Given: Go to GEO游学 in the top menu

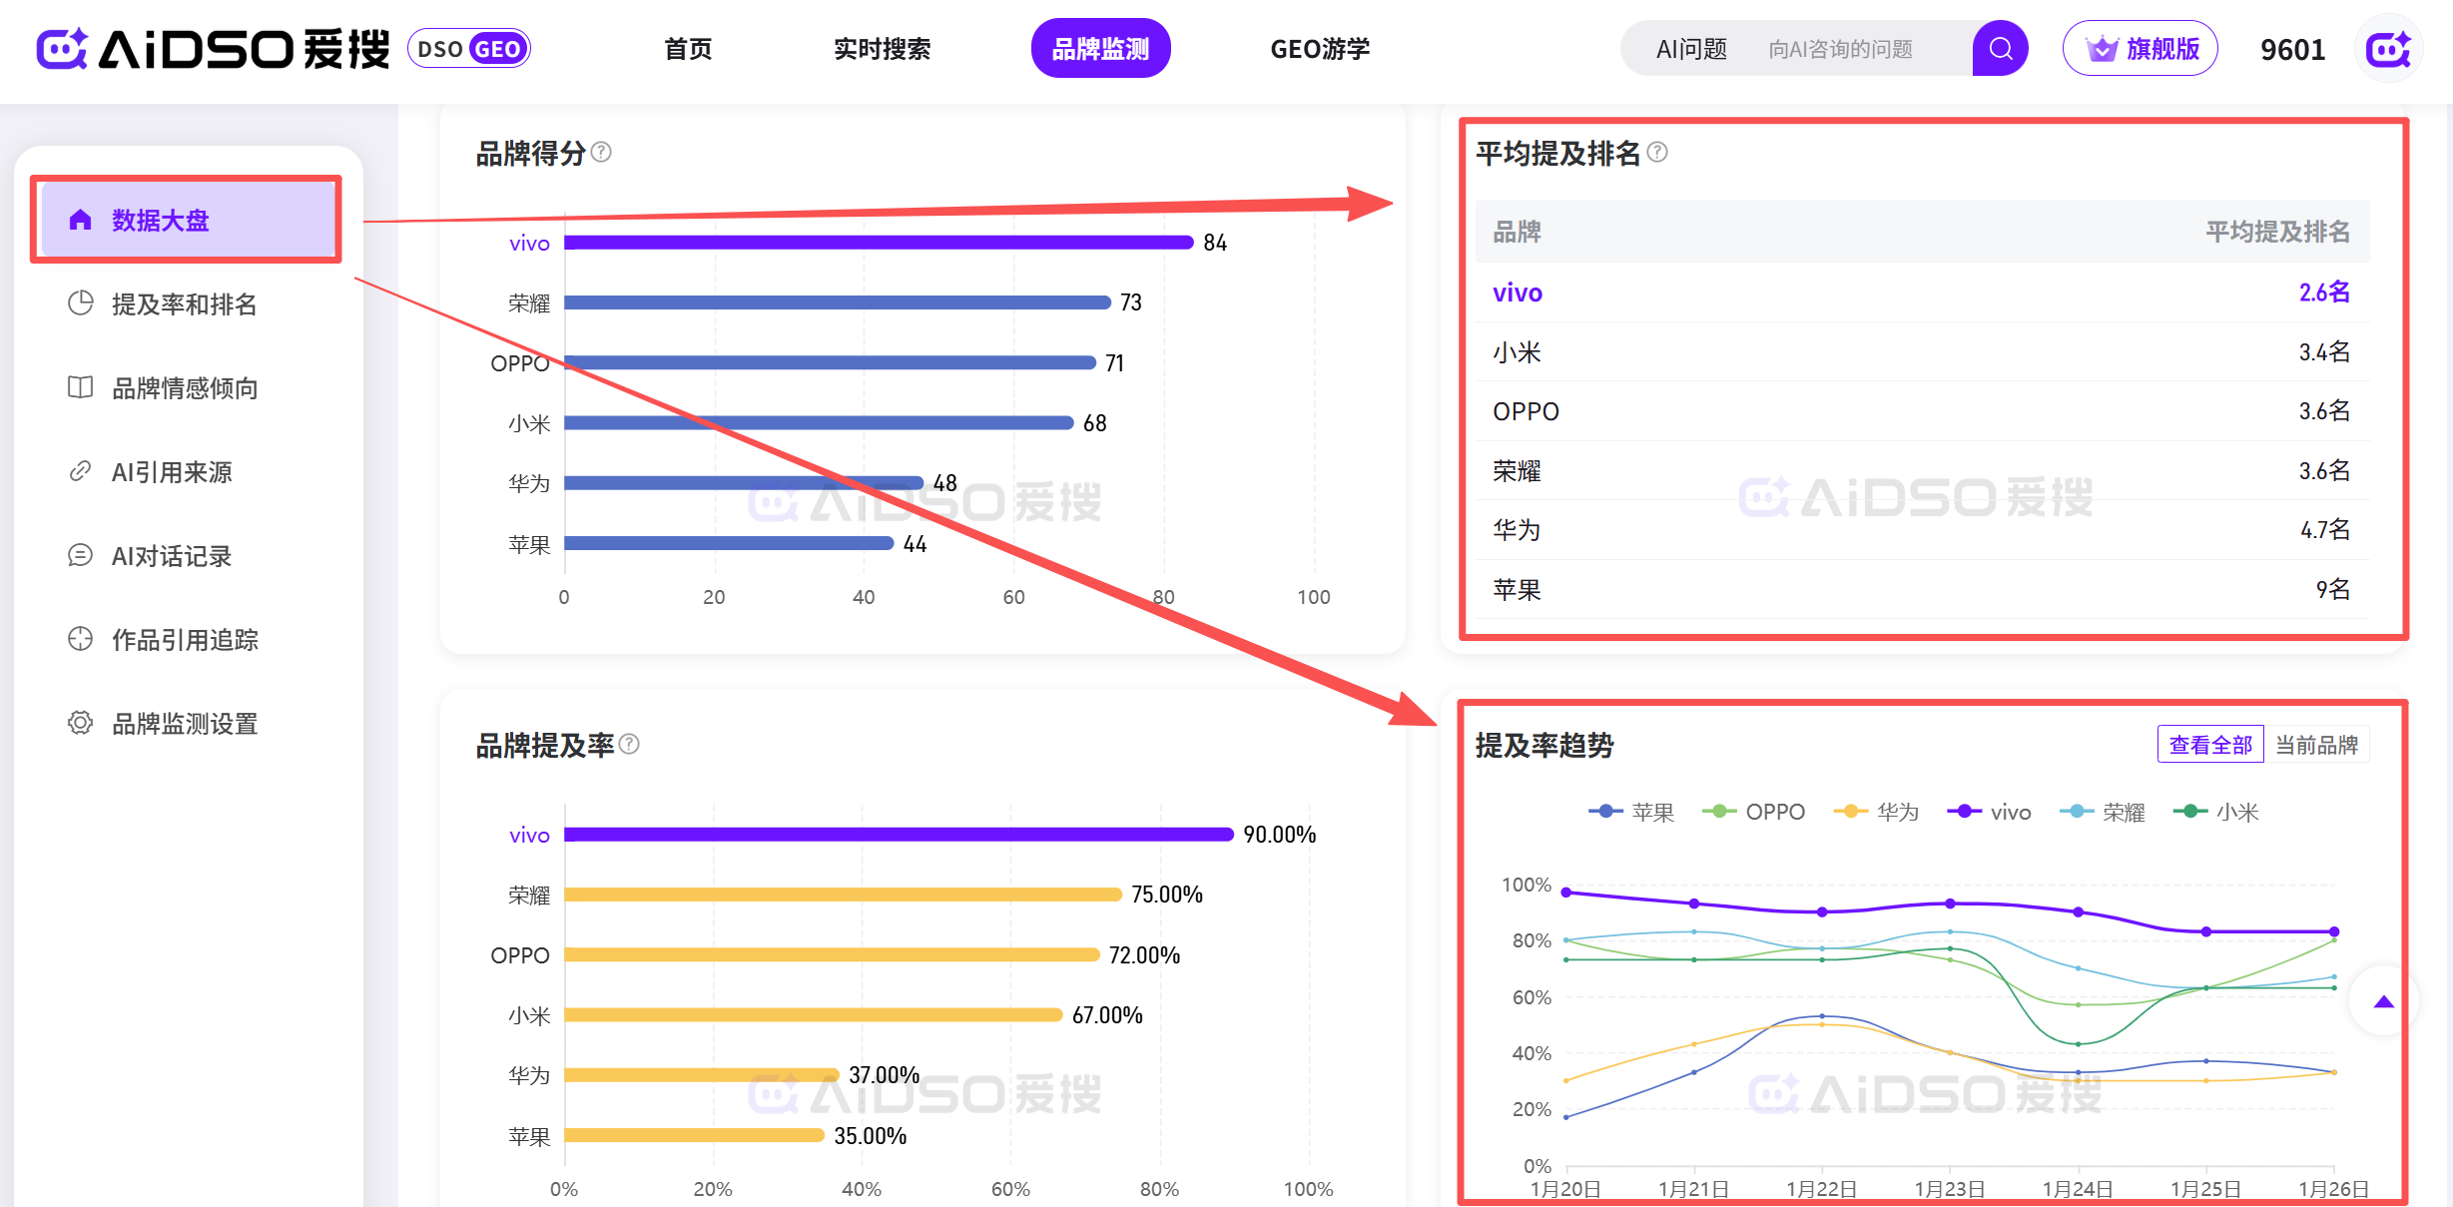Looking at the screenshot, I should click(x=1320, y=49).
